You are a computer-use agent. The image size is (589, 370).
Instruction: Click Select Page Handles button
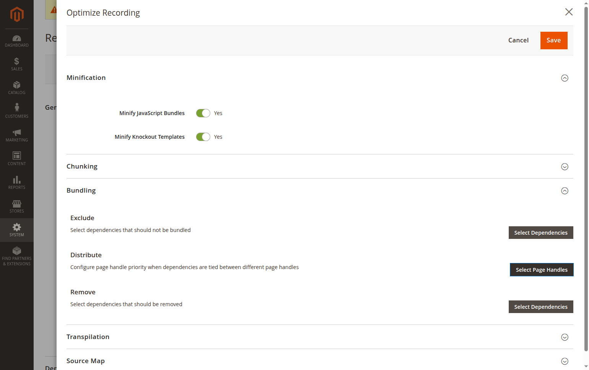[542, 270]
